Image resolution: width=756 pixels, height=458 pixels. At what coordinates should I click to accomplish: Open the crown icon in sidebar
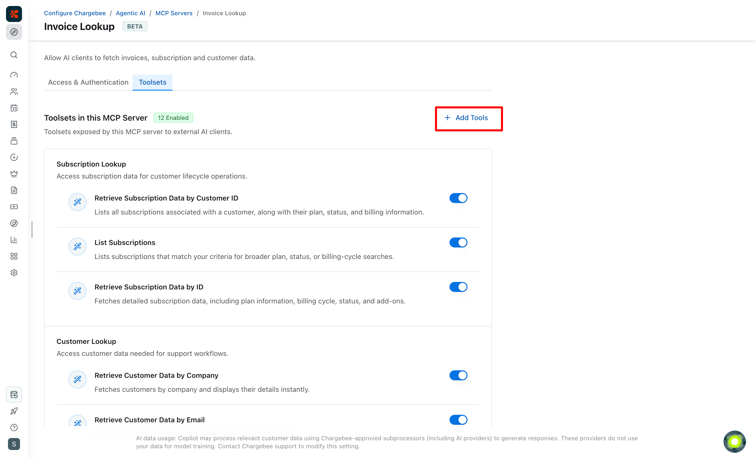pos(14,174)
